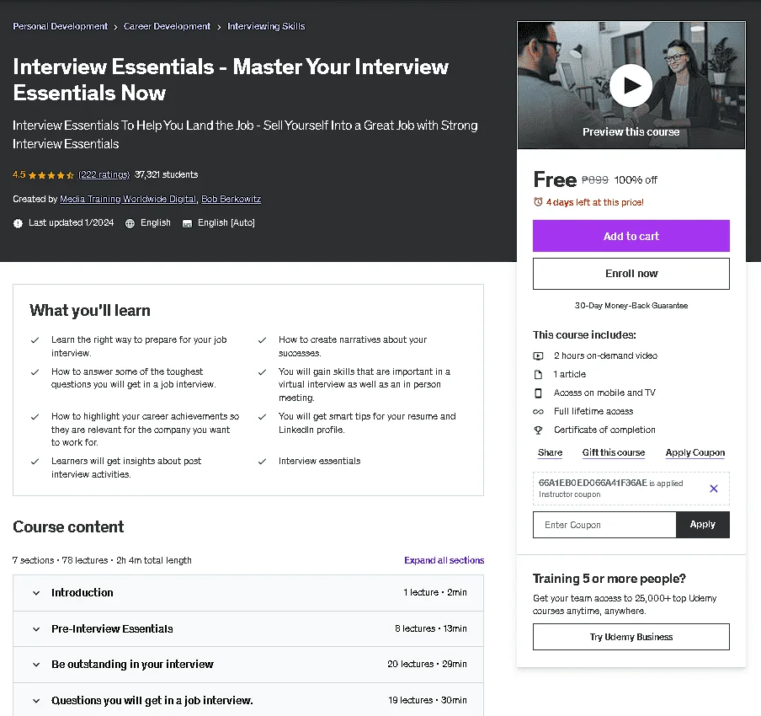The width and height of the screenshot is (761, 716).
Task: Click '1 lecture • 2min' text
Action: coord(435,593)
